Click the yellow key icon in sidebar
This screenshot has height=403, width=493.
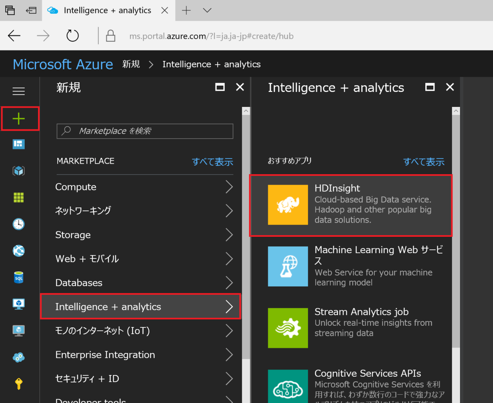(x=19, y=383)
